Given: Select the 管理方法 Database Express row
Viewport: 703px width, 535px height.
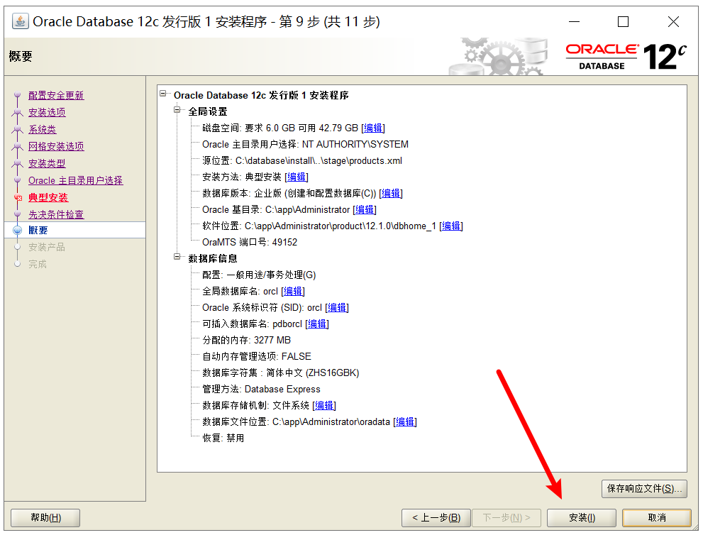Looking at the screenshot, I should coord(261,389).
